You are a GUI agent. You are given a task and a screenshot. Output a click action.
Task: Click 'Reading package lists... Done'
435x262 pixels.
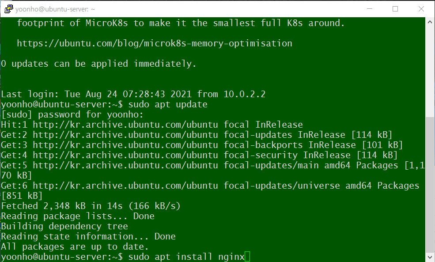coord(78,216)
